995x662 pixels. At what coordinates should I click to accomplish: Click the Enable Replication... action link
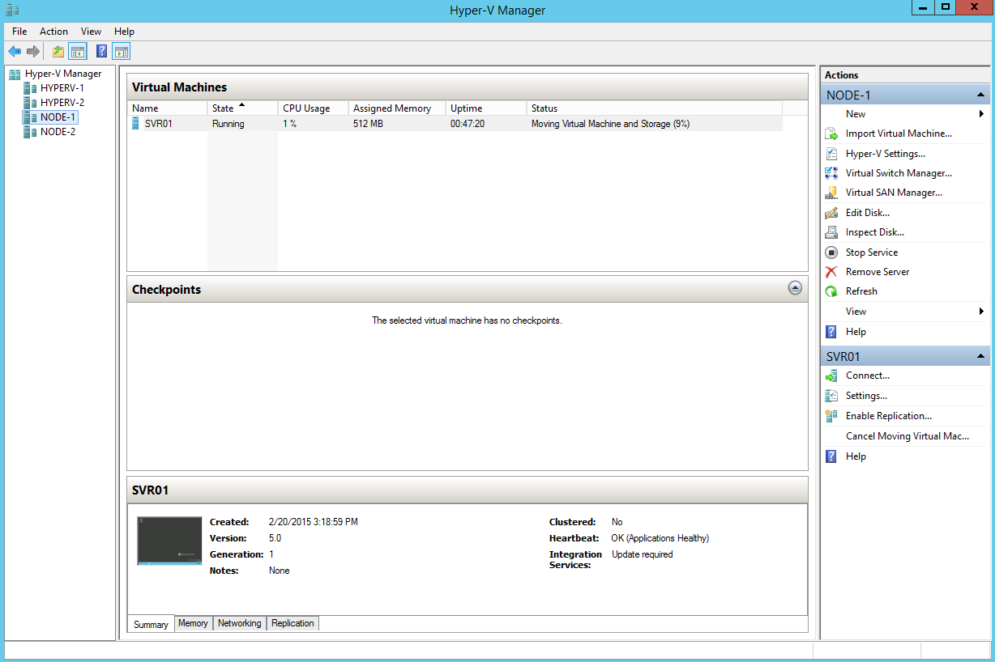point(889,416)
